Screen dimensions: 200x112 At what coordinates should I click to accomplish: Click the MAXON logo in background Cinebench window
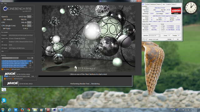tap(12, 83)
